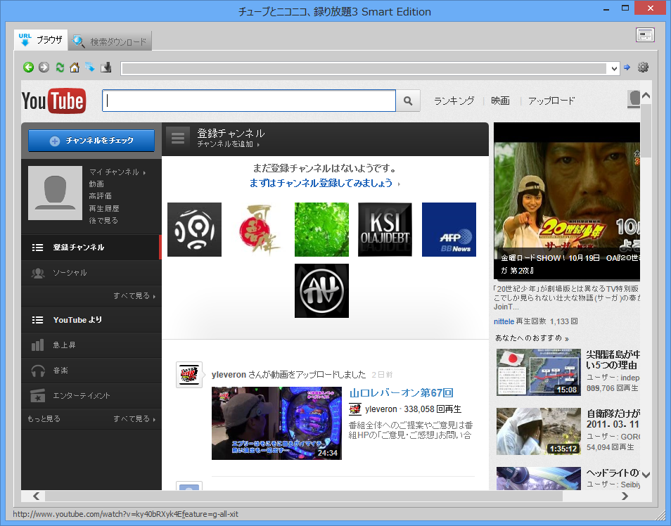Open the red seal calligraphy channel thumbnail

coord(258,229)
